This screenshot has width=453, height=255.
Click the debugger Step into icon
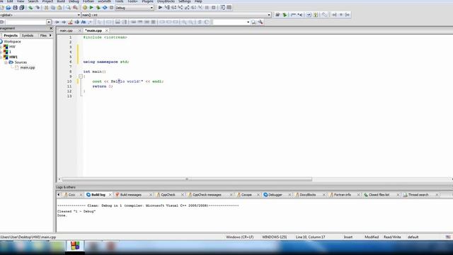click(180, 8)
